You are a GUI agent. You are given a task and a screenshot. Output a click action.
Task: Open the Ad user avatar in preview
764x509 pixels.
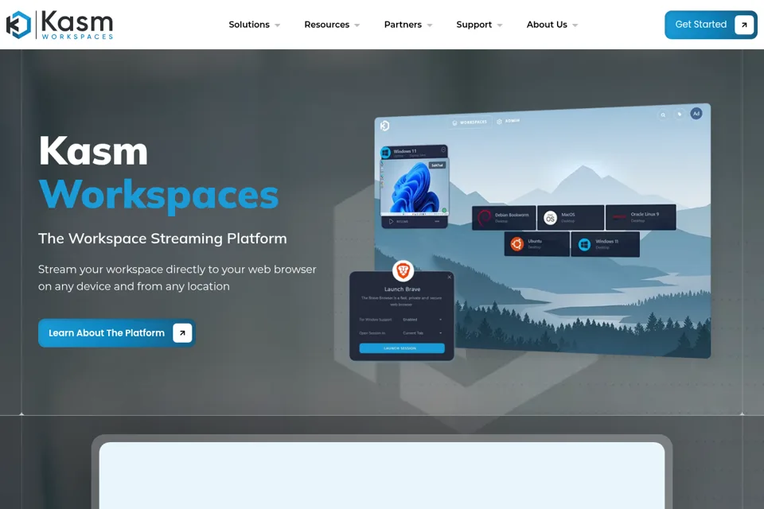coord(696,114)
